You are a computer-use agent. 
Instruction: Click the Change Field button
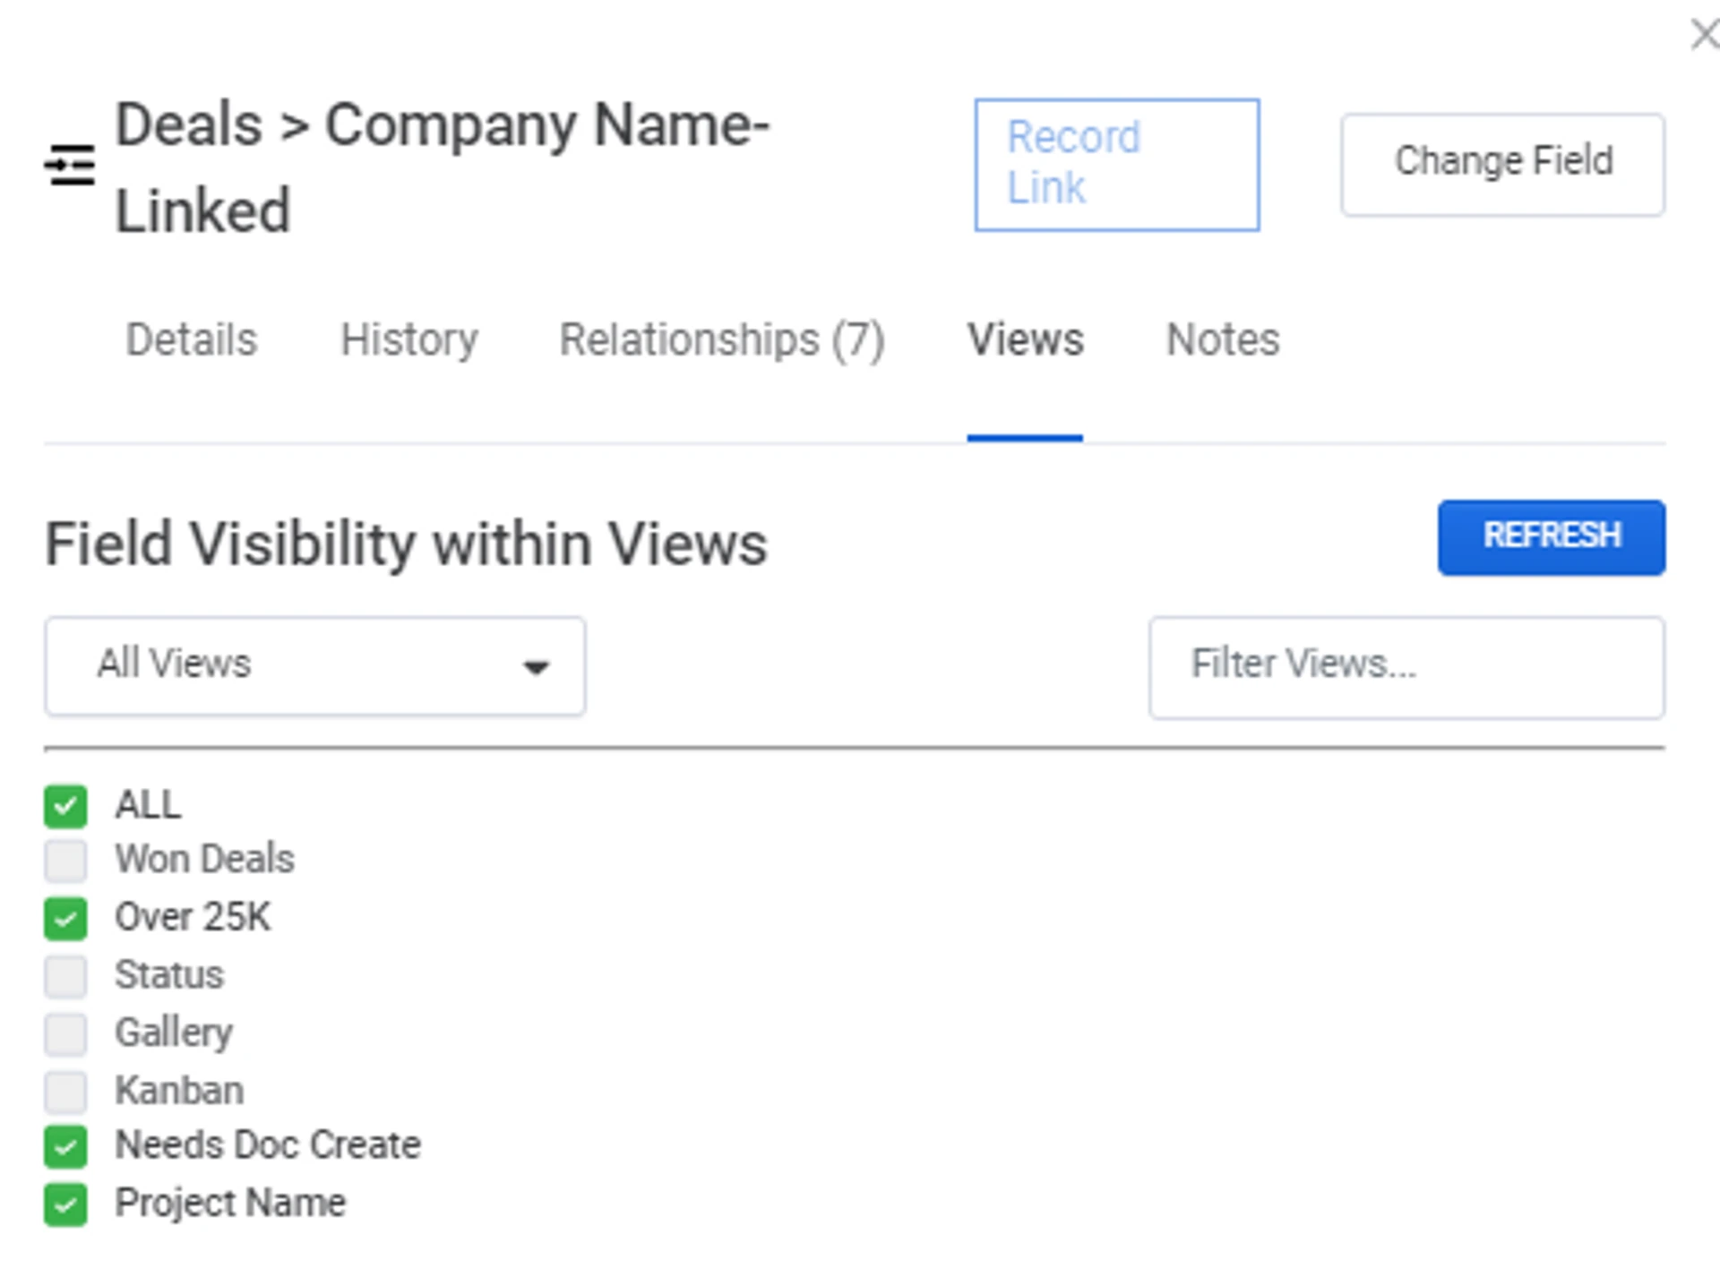coord(1502,164)
